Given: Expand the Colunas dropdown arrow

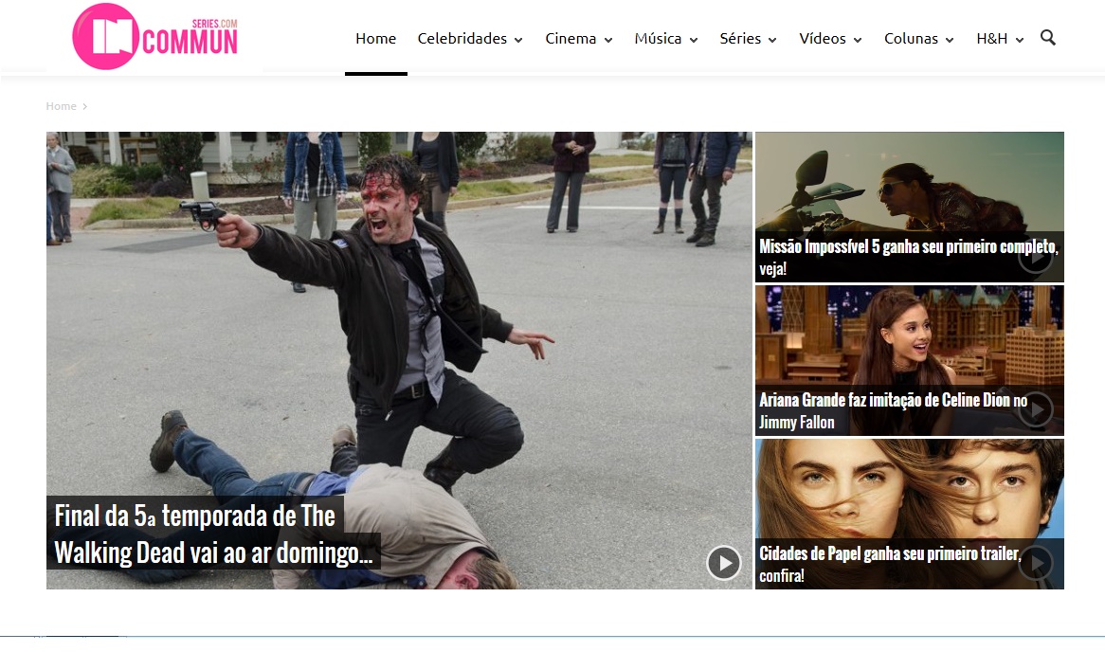Looking at the screenshot, I should [950, 40].
